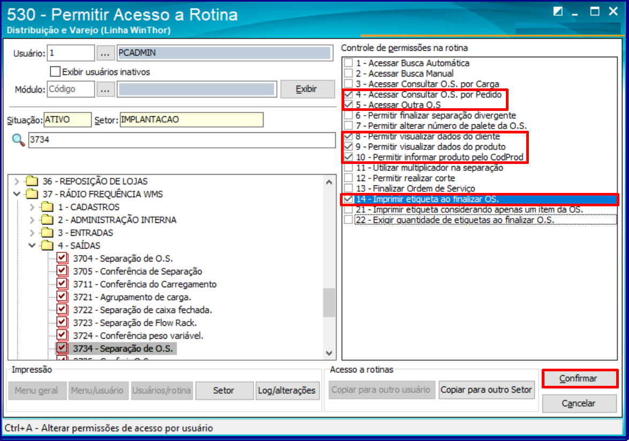The height and width of the screenshot is (441, 629).
Task: Open Log/alterações
Action: pyautogui.click(x=287, y=391)
